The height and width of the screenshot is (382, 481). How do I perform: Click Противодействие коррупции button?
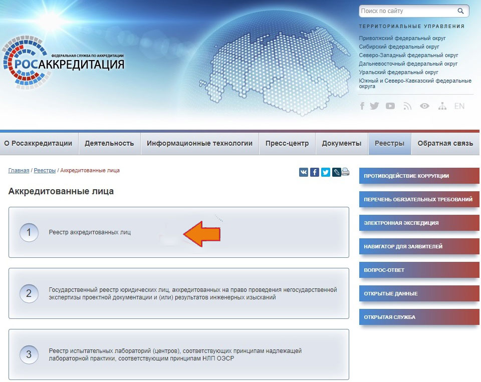(419, 176)
